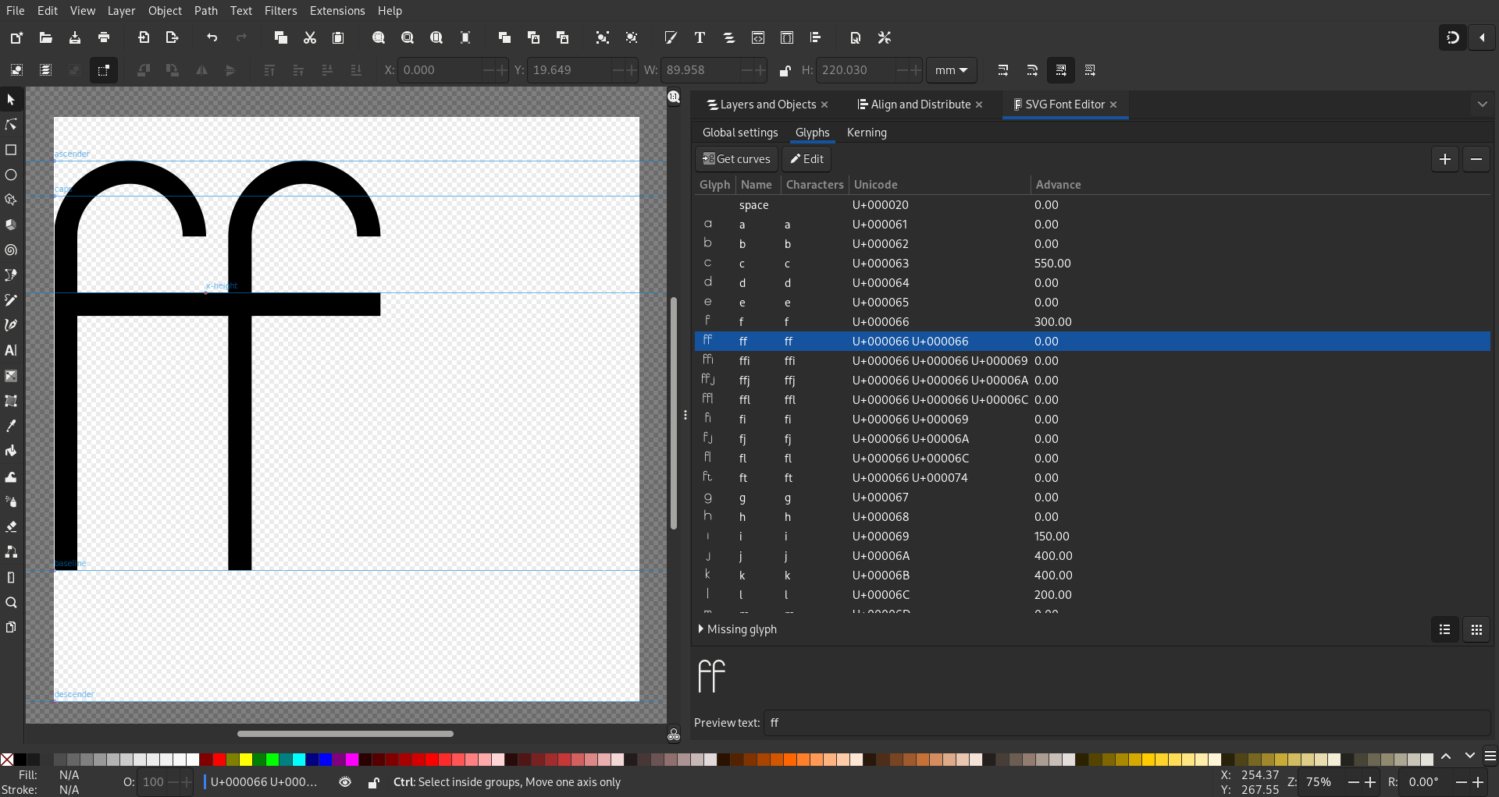1499x797 pixels.
Task: Select the Spiral tool
Action: pos(11,250)
